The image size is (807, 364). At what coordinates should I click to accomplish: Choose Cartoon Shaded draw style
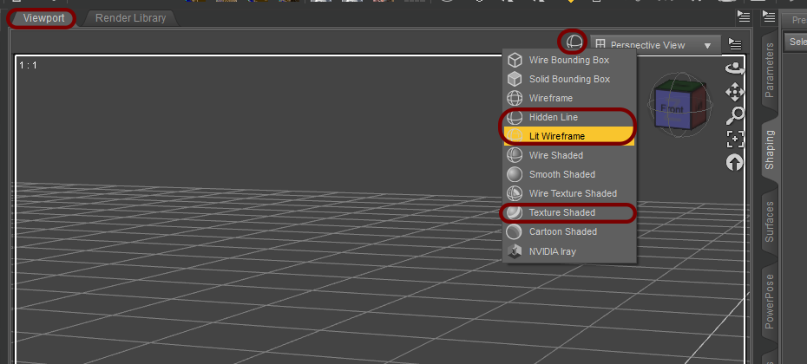[569, 232]
